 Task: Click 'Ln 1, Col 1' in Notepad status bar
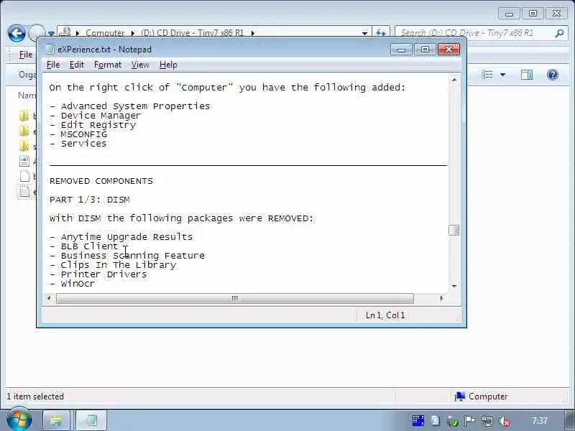point(385,315)
